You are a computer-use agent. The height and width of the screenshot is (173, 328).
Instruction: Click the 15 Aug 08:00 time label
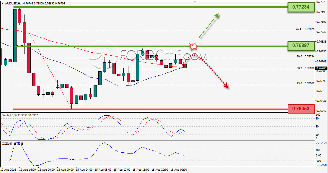103,170
